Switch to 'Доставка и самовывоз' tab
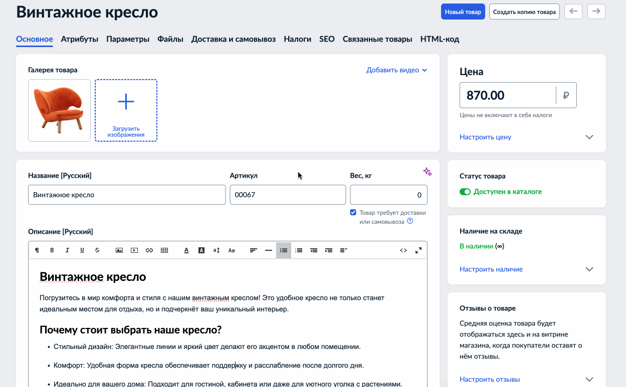626x387 pixels. pos(234,39)
